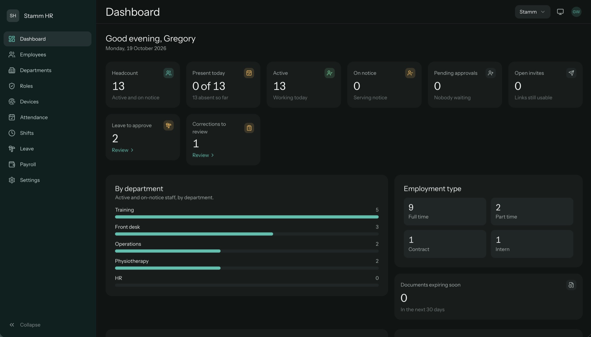Click the Payroll wallet icon
This screenshot has height=337, width=591.
(12, 164)
